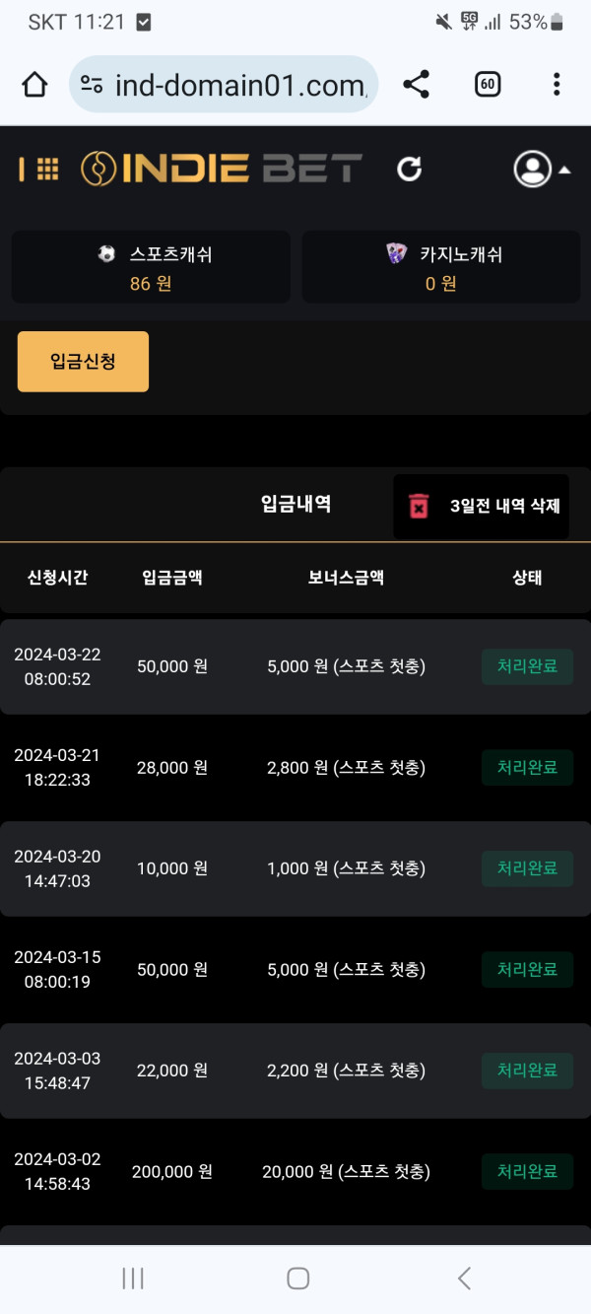Tap 처리완료 status for 200,000 원 deposit

click(x=527, y=1171)
